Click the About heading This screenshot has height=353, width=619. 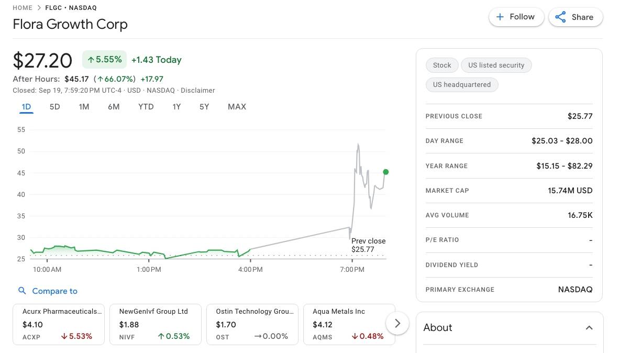click(438, 328)
